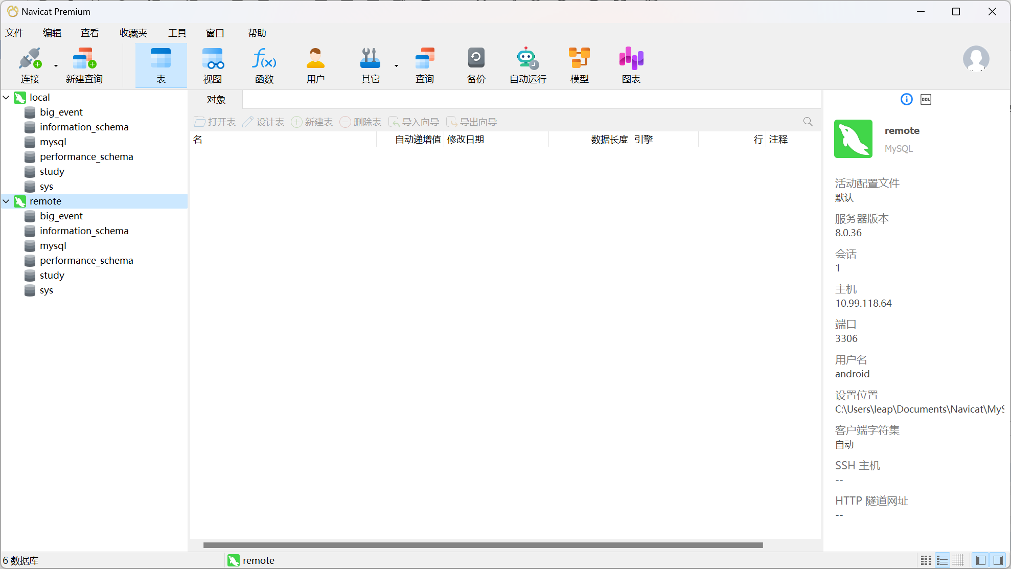The width and height of the screenshot is (1011, 569).
Task: Toggle the left navigation pane button
Action: pos(980,560)
